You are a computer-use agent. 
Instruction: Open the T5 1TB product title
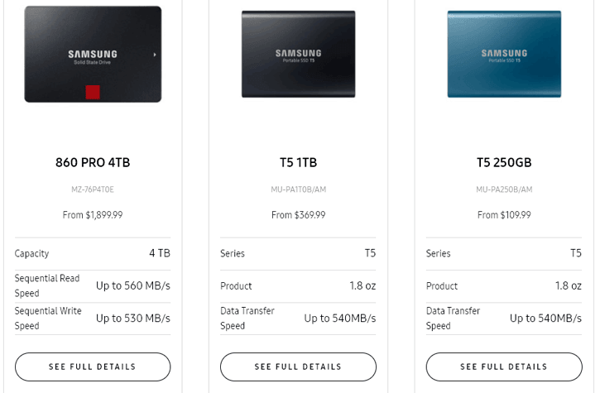pos(298,162)
